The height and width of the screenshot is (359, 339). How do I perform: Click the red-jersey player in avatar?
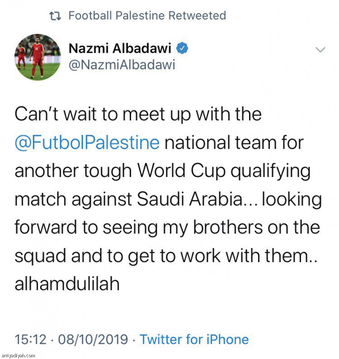coord(37,57)
